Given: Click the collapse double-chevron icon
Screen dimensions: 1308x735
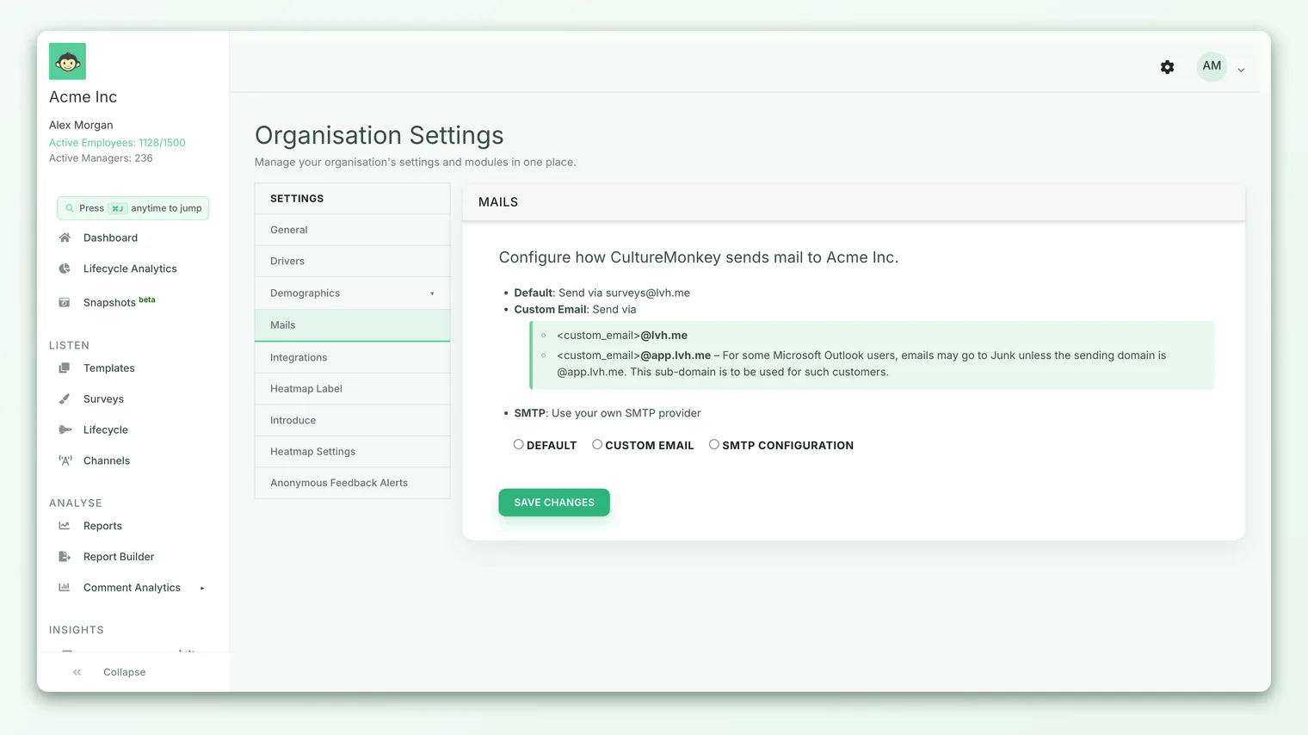Looking at the screenshot, I should (77, 672).
